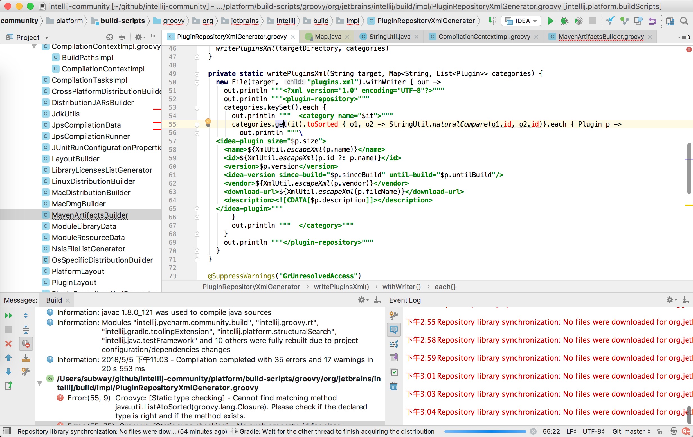Screen dimensions: 693x437
Task: Toggle Event Log balloon notifications button
Action: (x=394, y=329)
